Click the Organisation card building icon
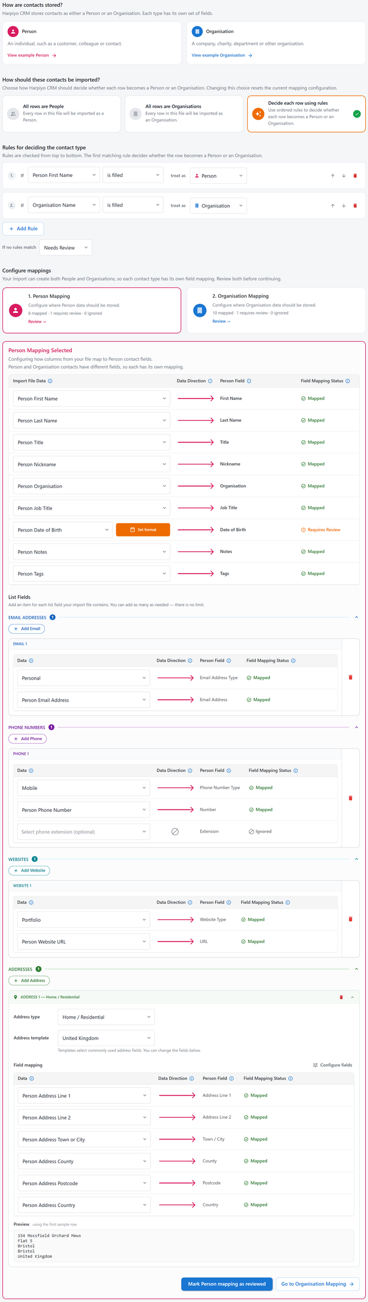The height and width of the screenshot is (1302, 368). [x=197, y=32]
